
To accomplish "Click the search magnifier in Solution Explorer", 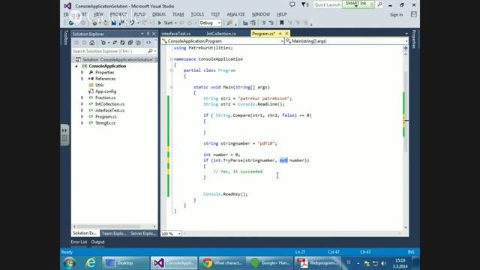I will [150, 51].
